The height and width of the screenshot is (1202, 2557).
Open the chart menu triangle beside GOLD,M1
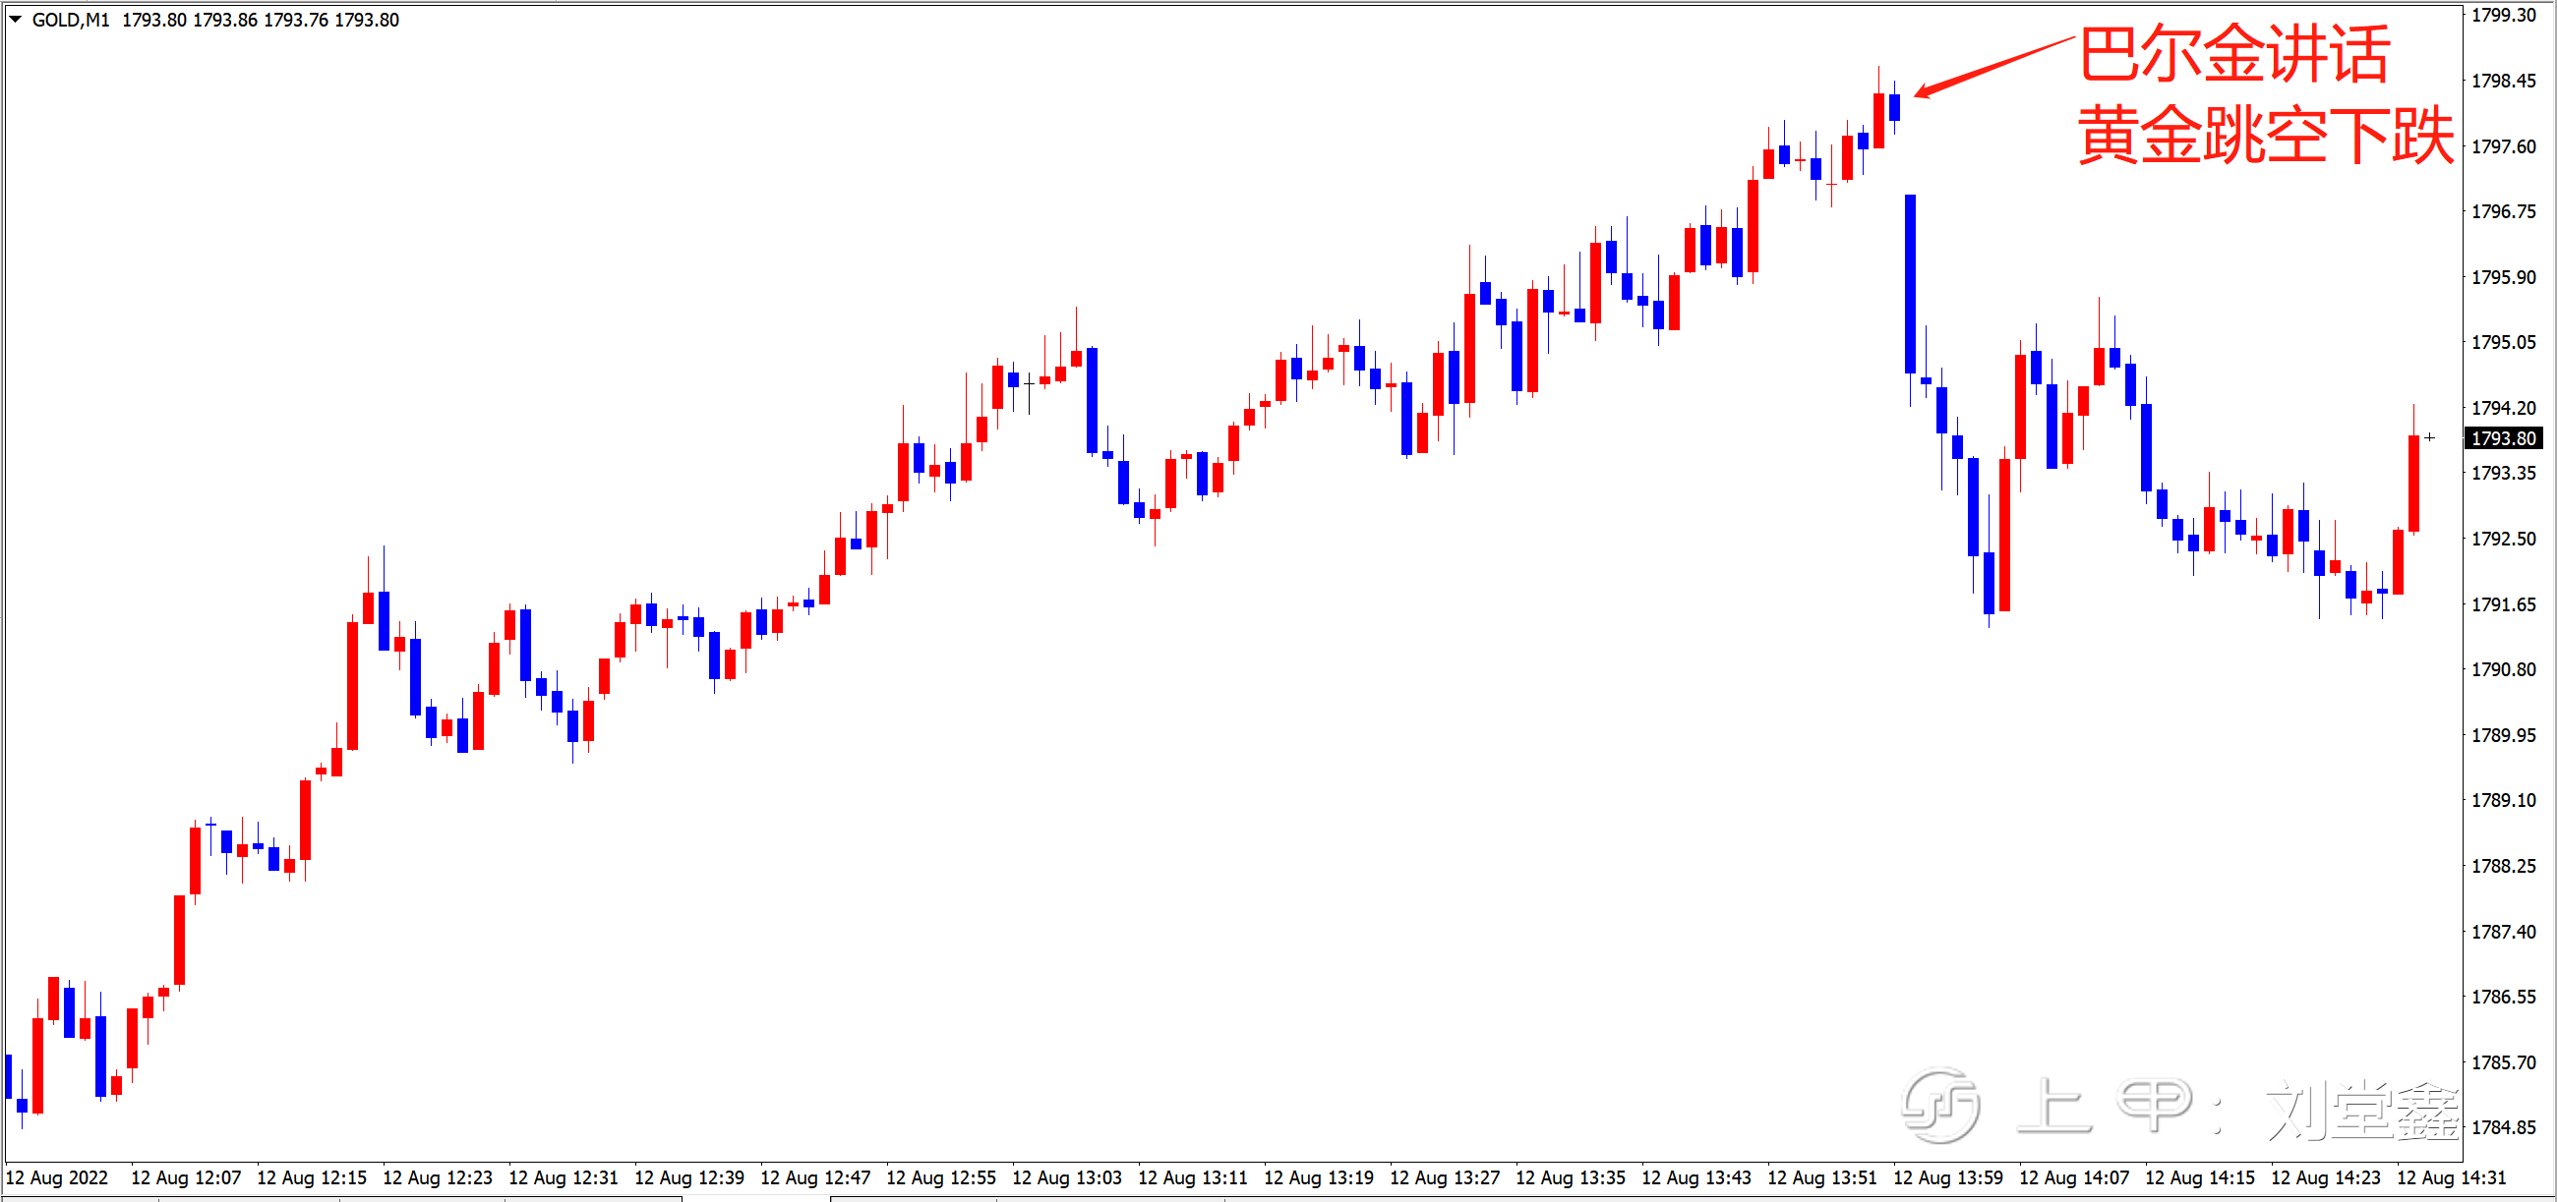[x=15, y=19]
